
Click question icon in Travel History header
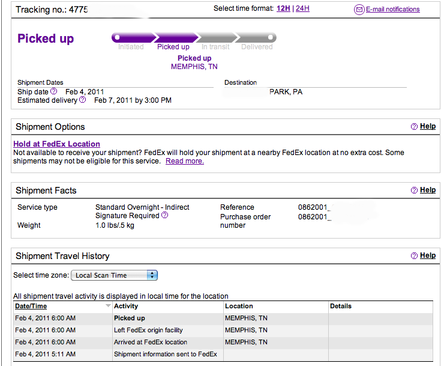click(414, 255)
